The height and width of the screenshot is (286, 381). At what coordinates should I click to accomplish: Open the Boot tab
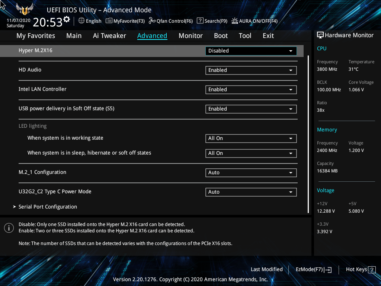point(221,36)
